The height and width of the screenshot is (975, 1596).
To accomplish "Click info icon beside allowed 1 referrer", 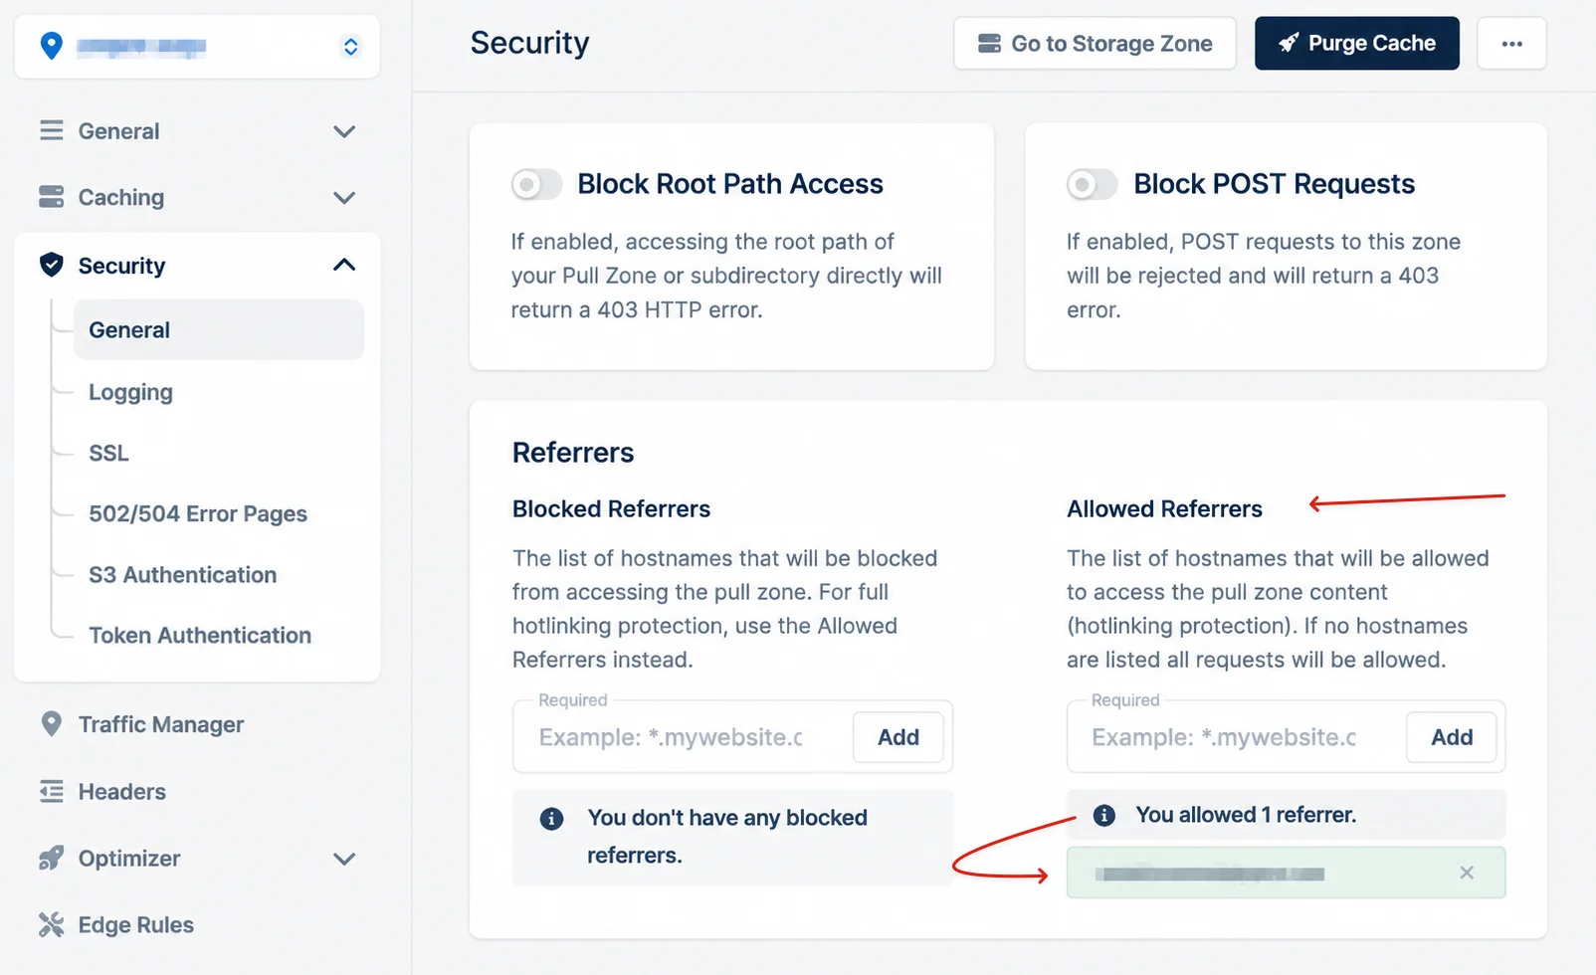I will click(x=1103, y=816).
